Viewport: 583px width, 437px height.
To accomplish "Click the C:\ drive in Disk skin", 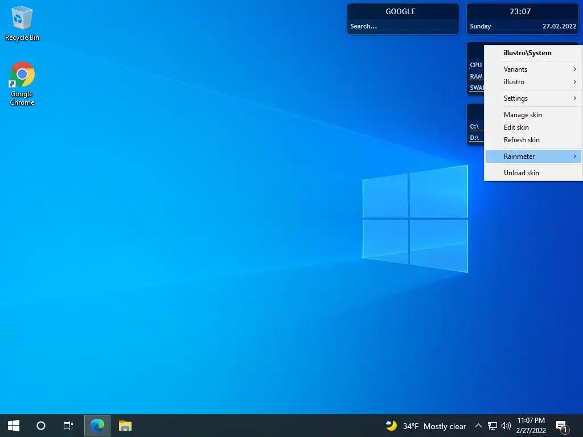I will [x=474, y=127].
